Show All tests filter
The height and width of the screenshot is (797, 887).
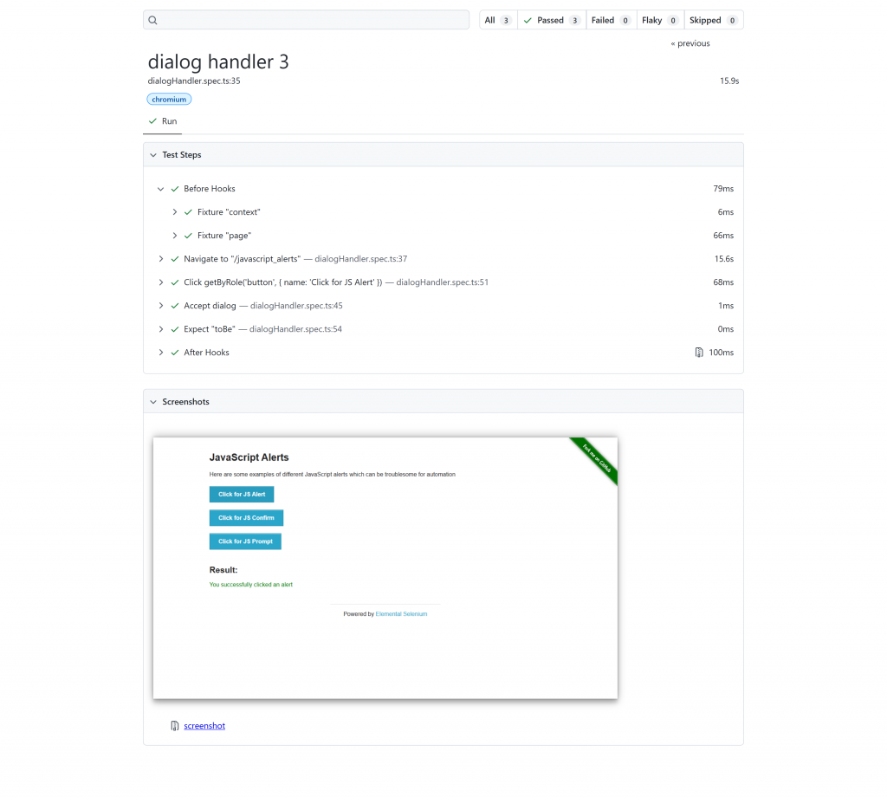click(498, 21)
